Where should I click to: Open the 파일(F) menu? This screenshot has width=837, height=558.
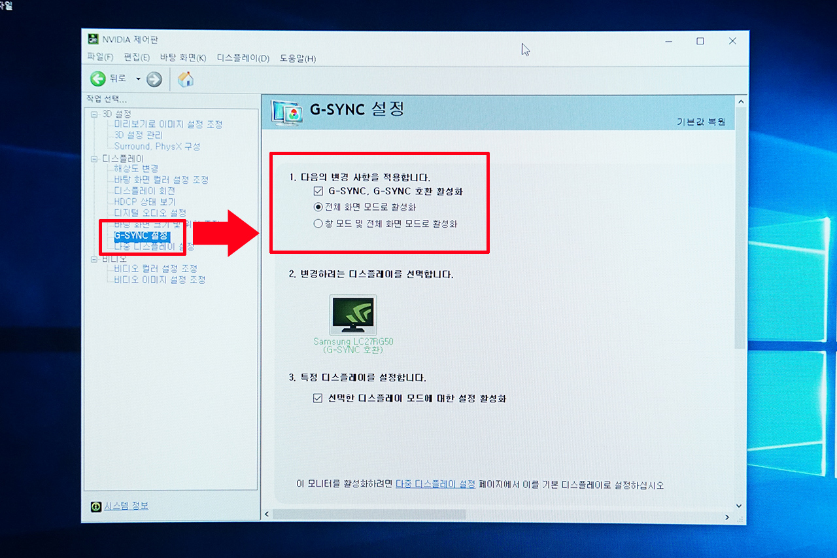pyautogui.click(x=100, y=58)
